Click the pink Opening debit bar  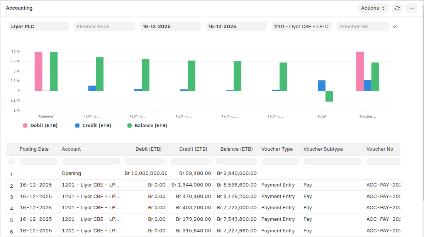pos(38,71)
